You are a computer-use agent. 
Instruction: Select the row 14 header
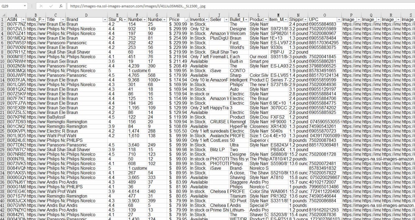click(x=3, y=80)
